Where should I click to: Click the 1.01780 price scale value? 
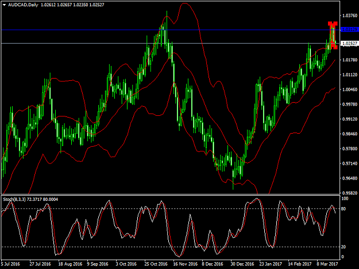[x=349, y=60]
